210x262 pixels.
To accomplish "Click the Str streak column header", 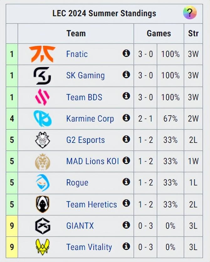I will click(x=193, y=34).
